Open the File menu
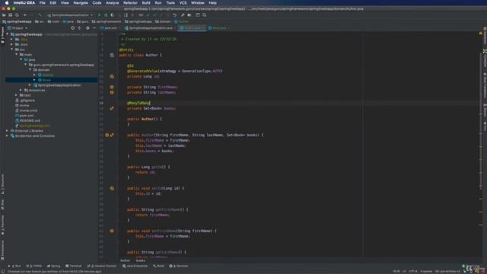 pyautogui.click(x=43, y=3)
